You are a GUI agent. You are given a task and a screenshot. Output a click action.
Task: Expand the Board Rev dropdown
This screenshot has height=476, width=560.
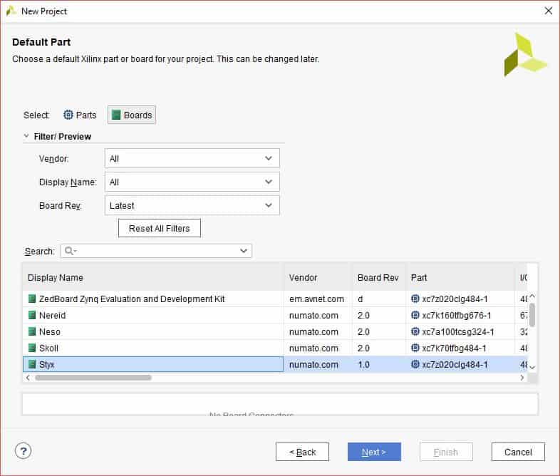(192, 205)
